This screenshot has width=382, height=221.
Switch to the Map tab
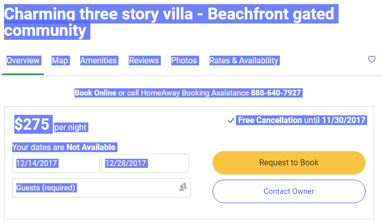(60, 60)
